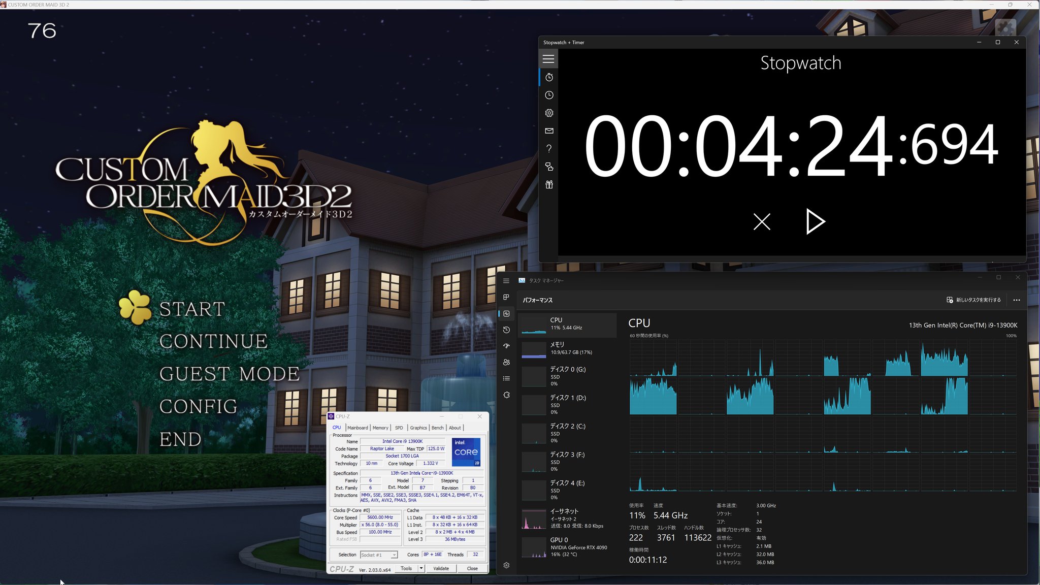The height and width of the screenshot is (585, 1040).
Task: Select the World Clock icon in the sidebar
Action: coord(548,95)
